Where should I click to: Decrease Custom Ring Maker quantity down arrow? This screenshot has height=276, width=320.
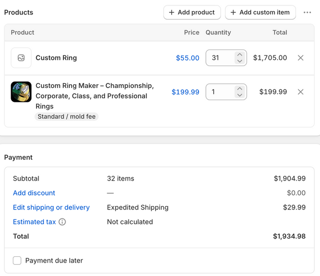(239, 95)
